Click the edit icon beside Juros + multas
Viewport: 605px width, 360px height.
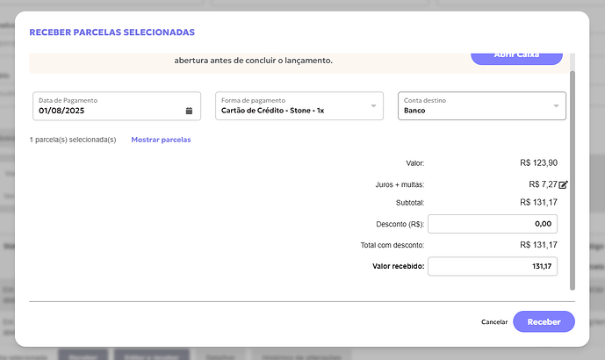pos(564,185)
